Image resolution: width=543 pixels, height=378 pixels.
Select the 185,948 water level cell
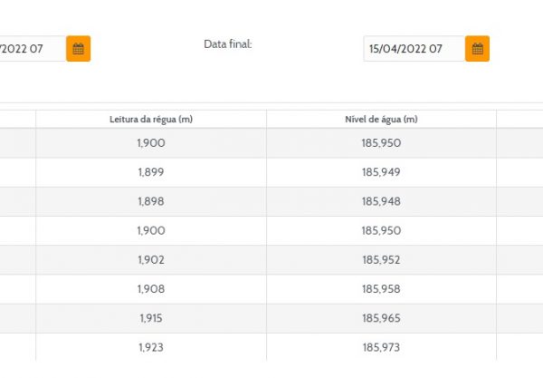click(381, 201)
